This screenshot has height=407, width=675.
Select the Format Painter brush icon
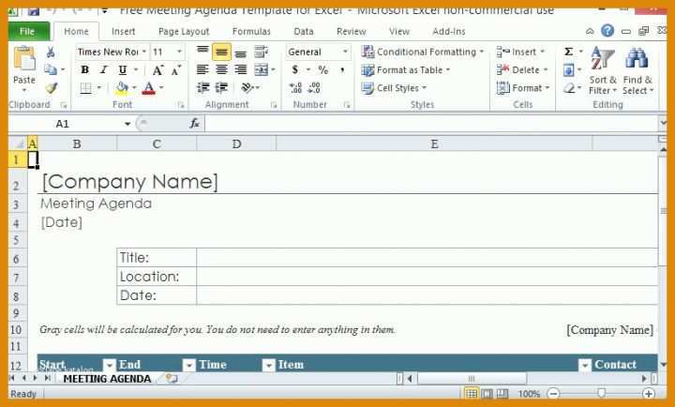(52, 88)
